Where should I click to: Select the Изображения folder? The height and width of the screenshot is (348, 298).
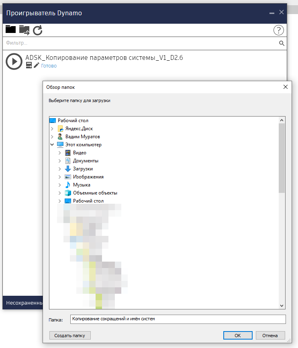88,177
